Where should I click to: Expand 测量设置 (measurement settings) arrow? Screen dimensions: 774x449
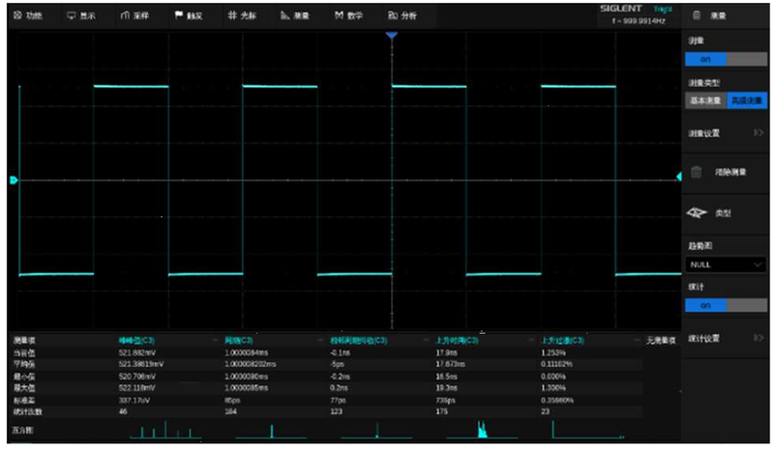pyautogui.click(x=759, y=133)
